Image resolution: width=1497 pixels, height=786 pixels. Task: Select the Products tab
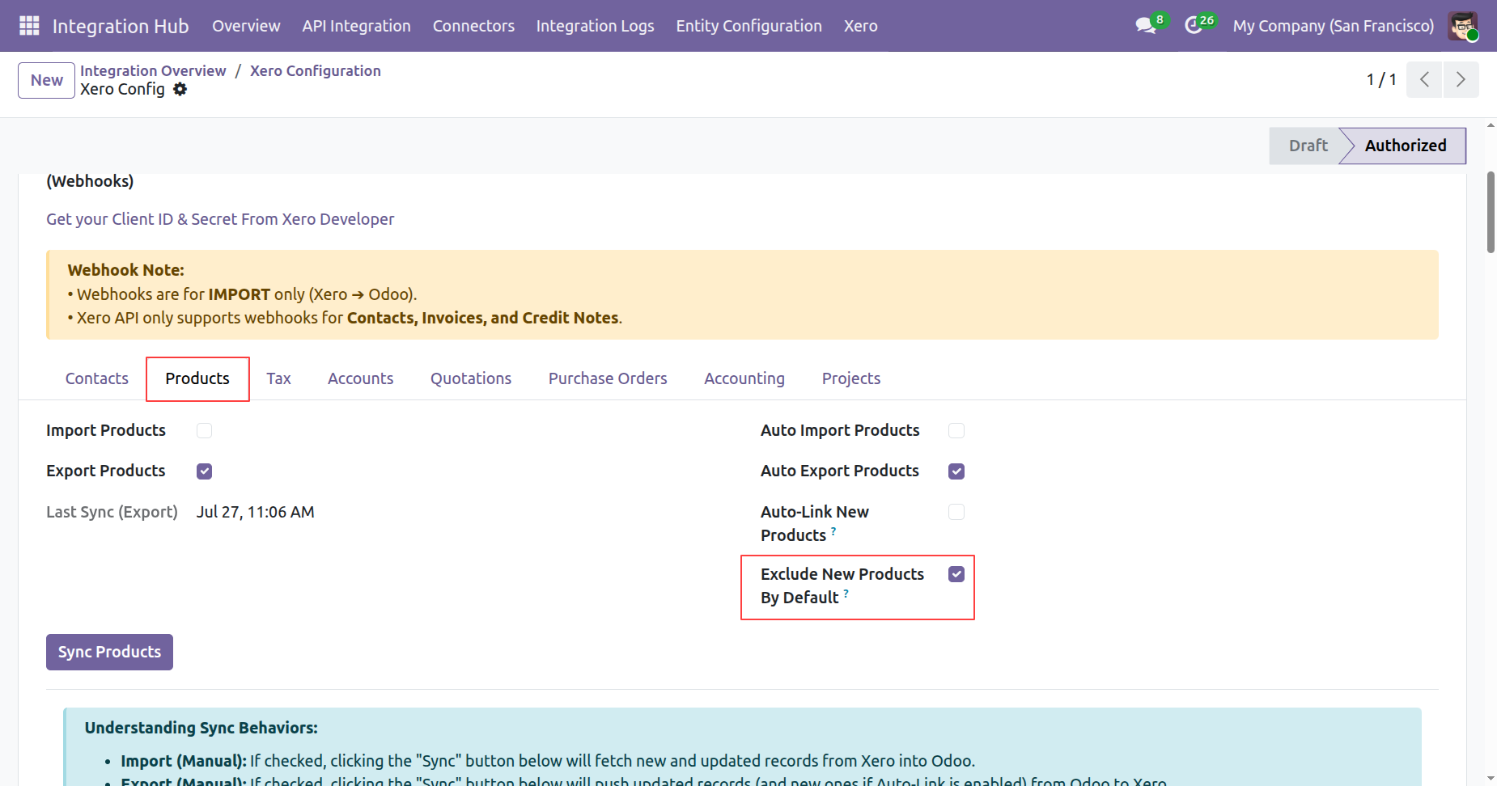[197, 378]
